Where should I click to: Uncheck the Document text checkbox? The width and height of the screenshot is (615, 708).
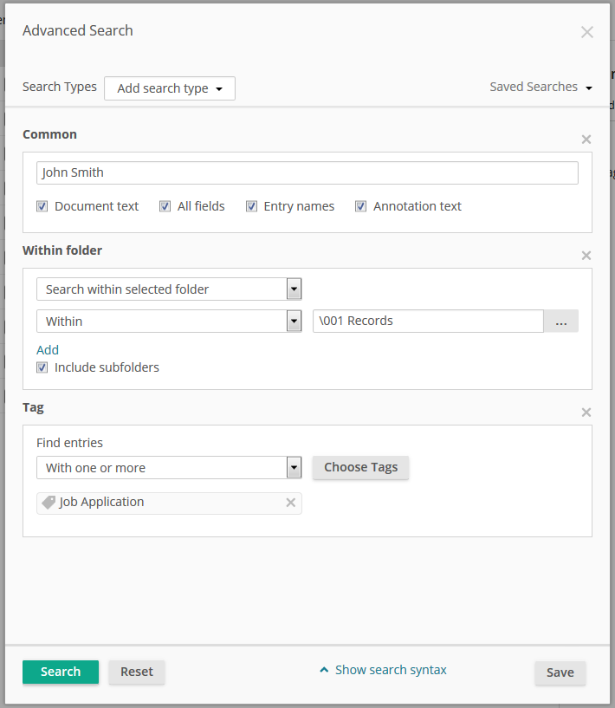coord(42,206)
